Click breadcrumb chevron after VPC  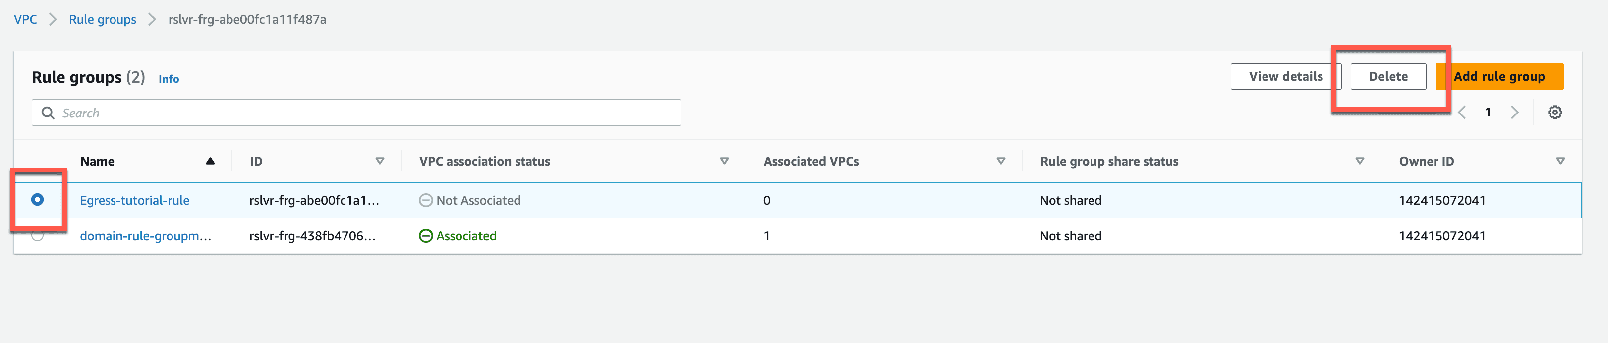click(x=53, y=19)
